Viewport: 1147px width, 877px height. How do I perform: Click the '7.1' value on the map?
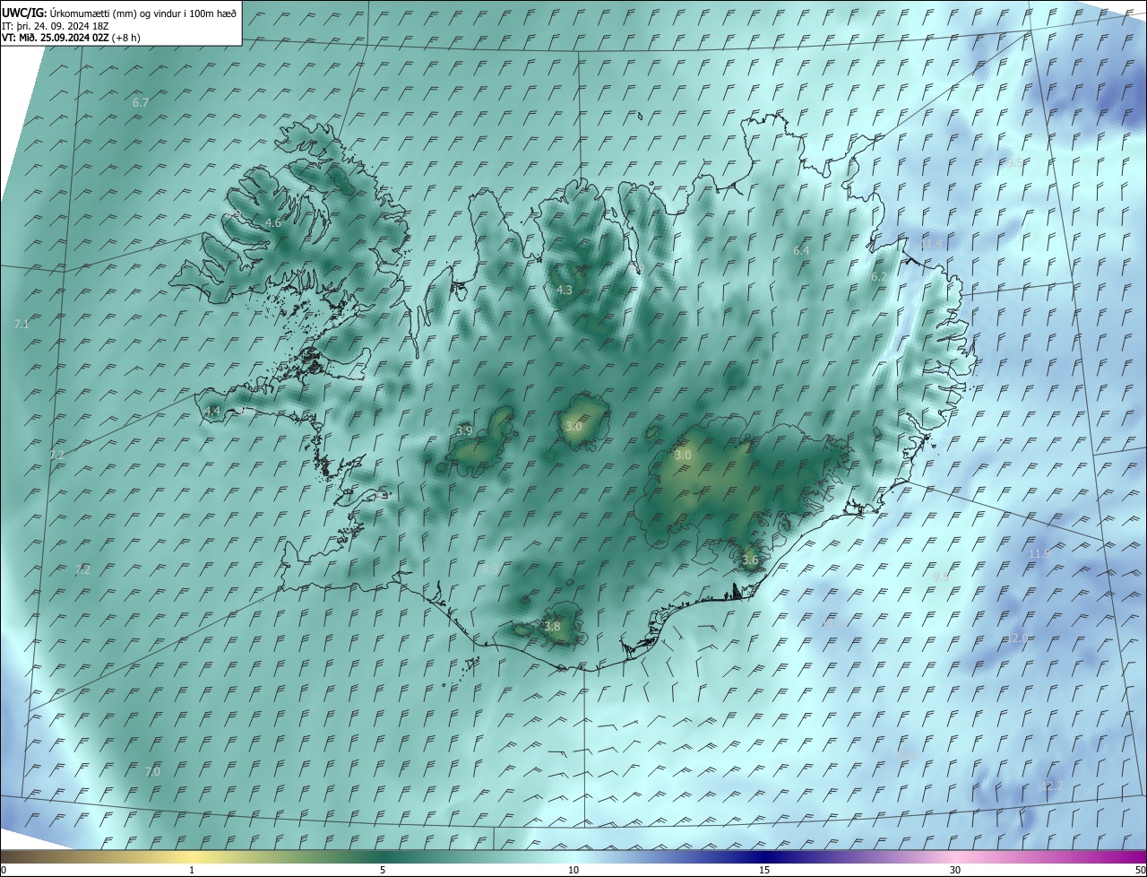22,324
